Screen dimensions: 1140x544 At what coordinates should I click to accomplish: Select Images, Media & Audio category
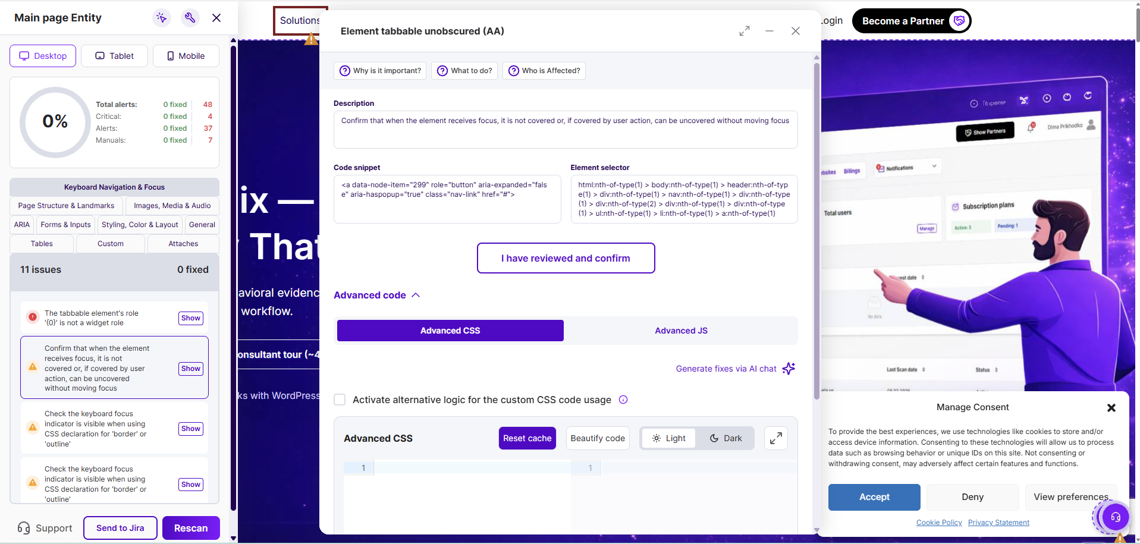click(x=172, y=206)
